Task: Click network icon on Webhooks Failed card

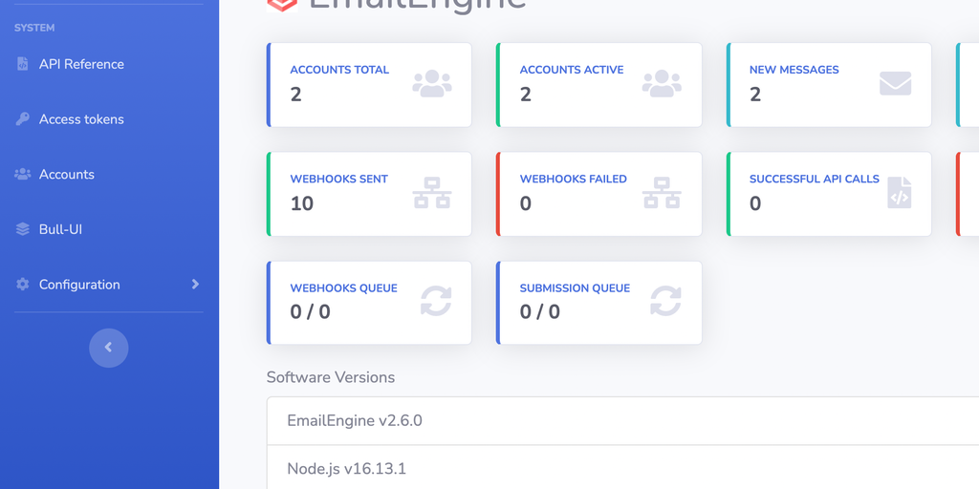Action: tap(662, 193)
